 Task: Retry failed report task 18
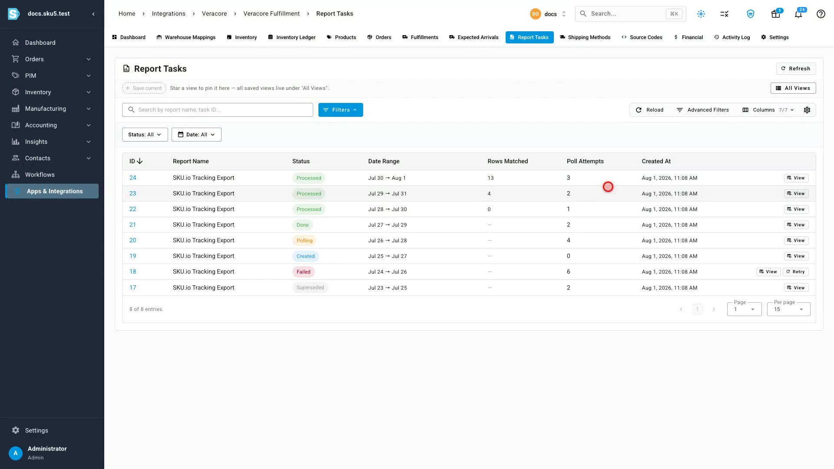(x=795, y=272)
